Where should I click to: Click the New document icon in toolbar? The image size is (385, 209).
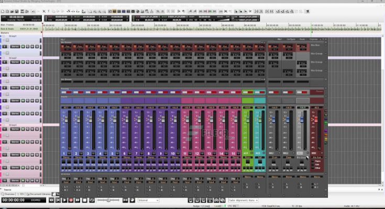pyautogui.click(x=4, y=11)
